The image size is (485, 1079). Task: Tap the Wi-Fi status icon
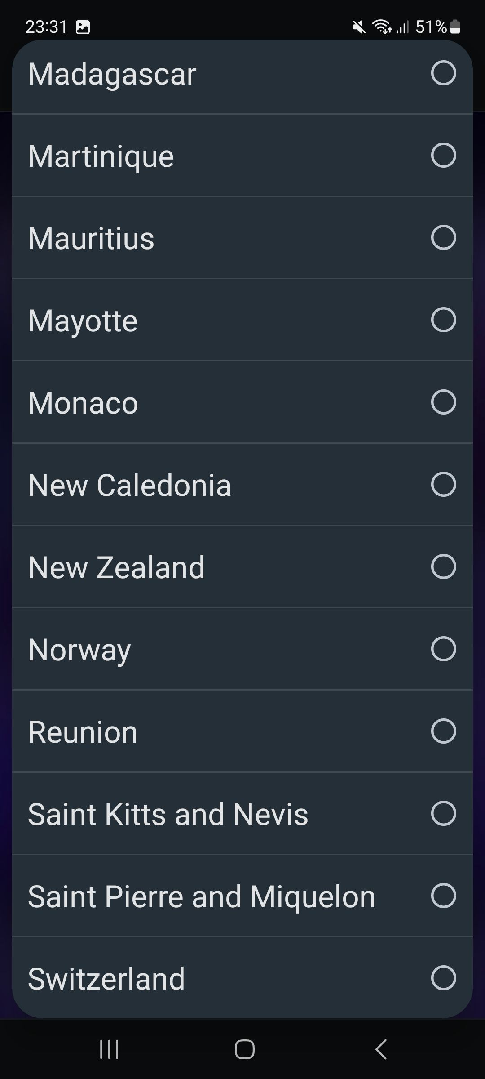click(382, 27)
